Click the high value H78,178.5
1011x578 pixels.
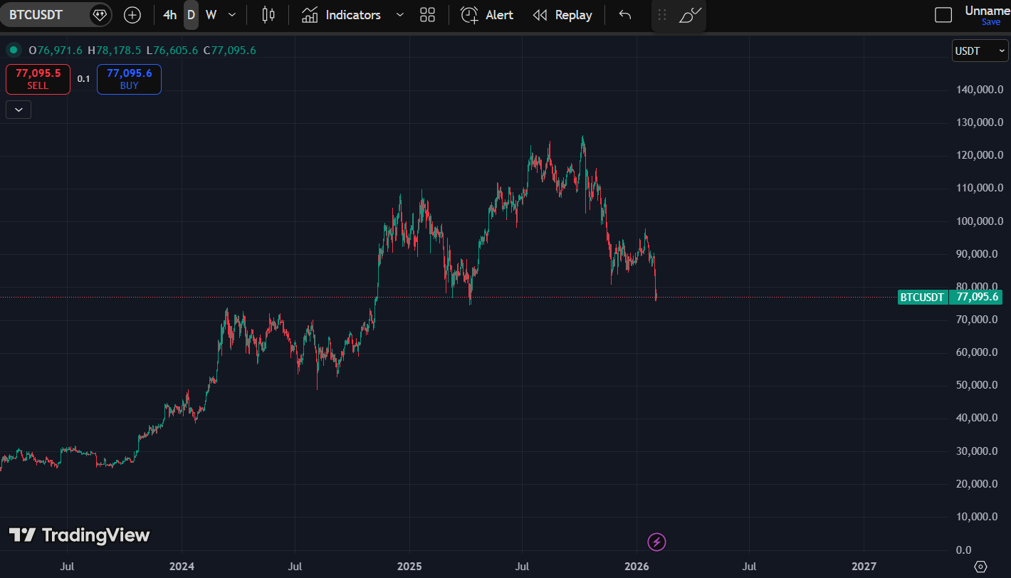coord(115,50)
